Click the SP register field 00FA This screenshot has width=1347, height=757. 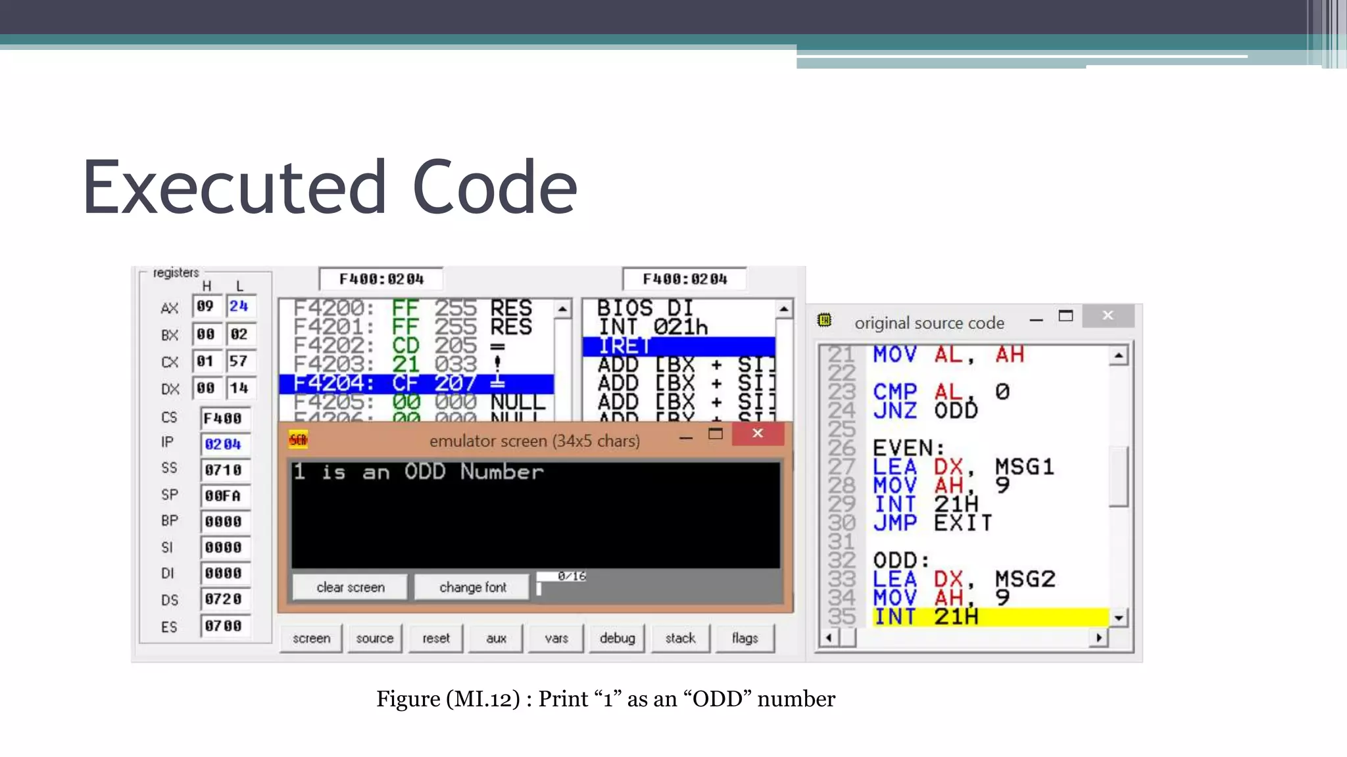point(225,495)
